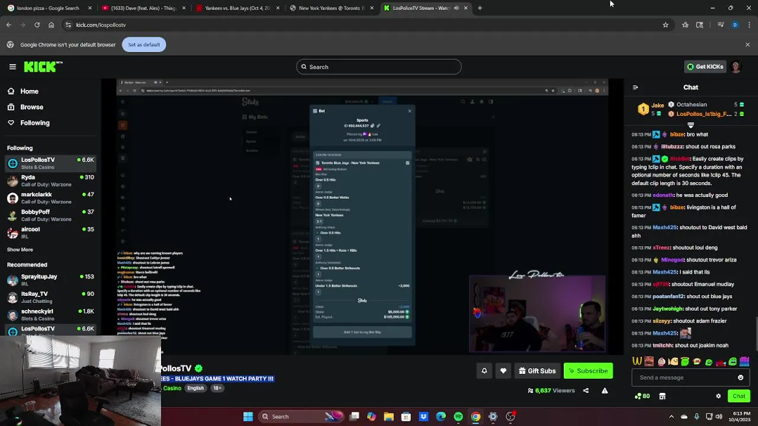Open the chat shop icon

pos(662,396)
